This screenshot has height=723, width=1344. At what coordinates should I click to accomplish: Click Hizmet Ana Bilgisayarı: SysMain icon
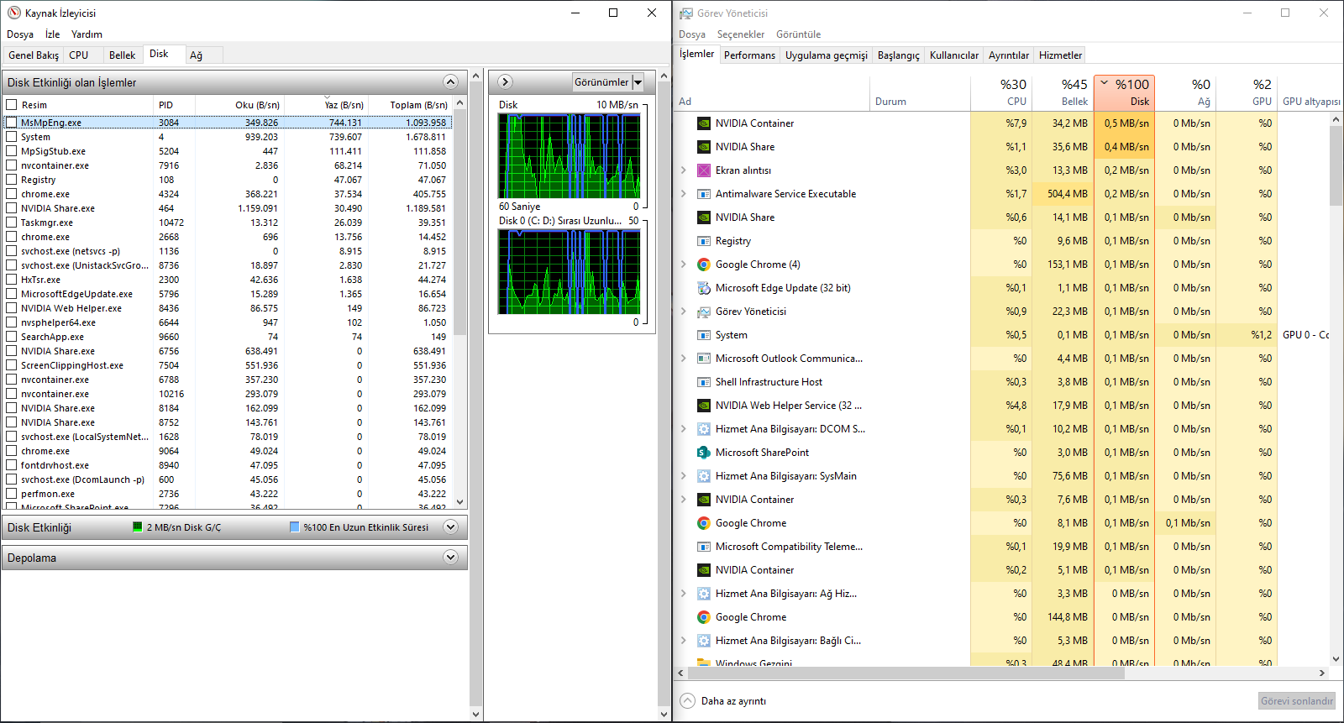pos(704,476)
